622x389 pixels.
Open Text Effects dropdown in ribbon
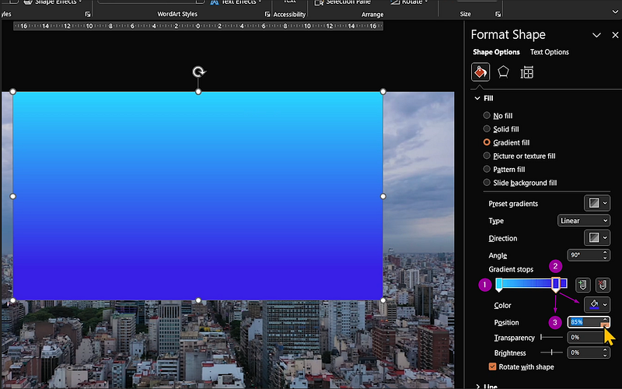236,2
